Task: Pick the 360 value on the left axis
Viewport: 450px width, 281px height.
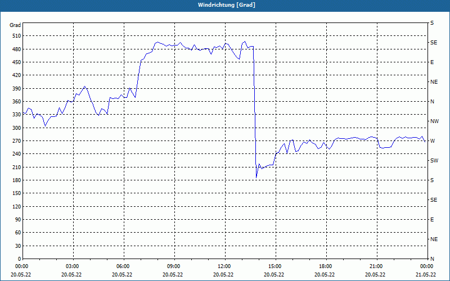Action: 17,102
